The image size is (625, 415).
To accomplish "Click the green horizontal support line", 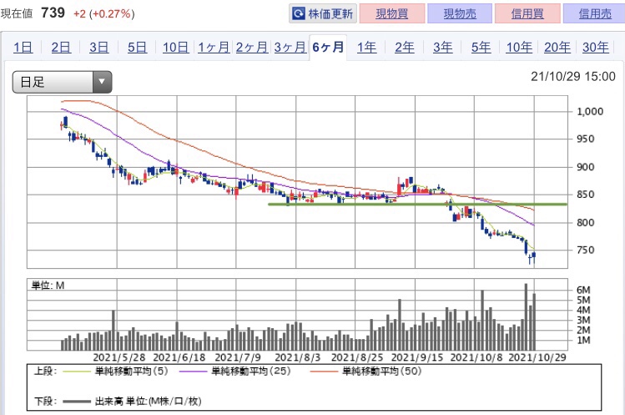I will coord(417,204).
